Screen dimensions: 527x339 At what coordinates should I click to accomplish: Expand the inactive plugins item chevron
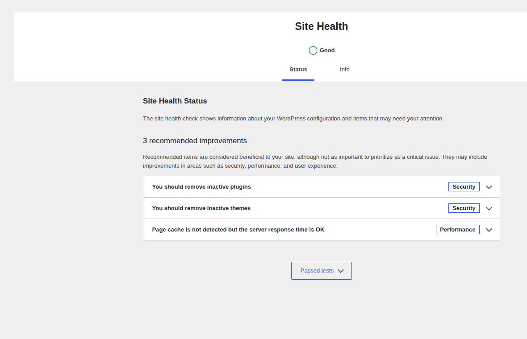[489, 187]
